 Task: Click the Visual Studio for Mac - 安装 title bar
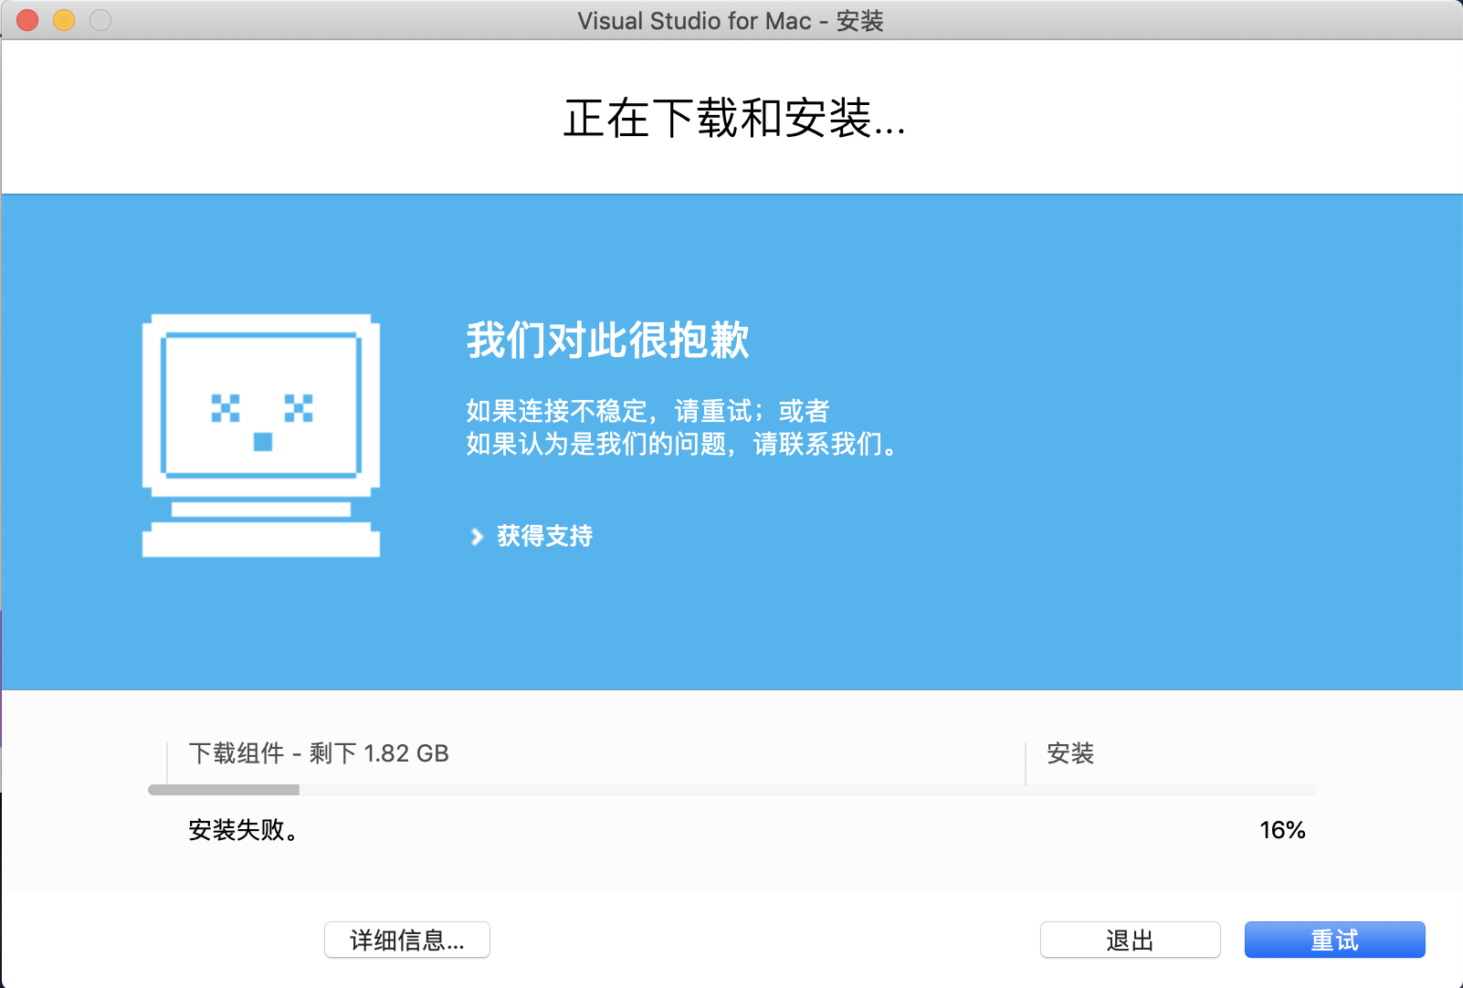click(x=731, y=20)
